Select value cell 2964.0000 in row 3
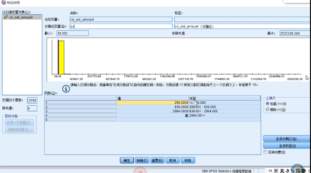 click(x=152, y=111)
